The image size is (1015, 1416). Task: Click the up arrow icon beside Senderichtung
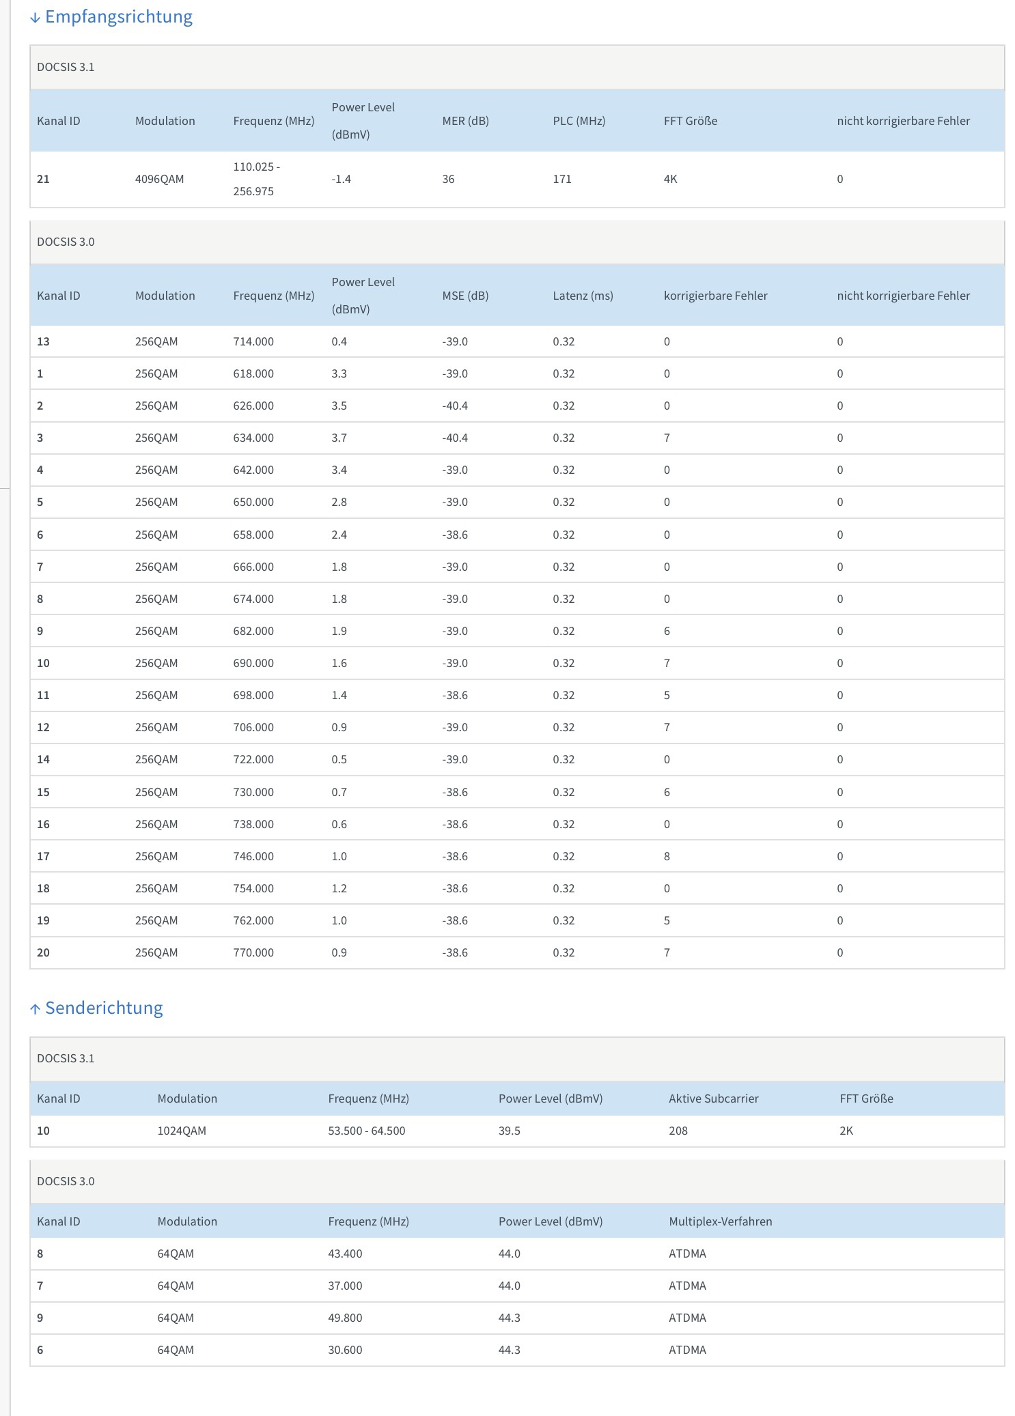click(x=35, y=1009)
